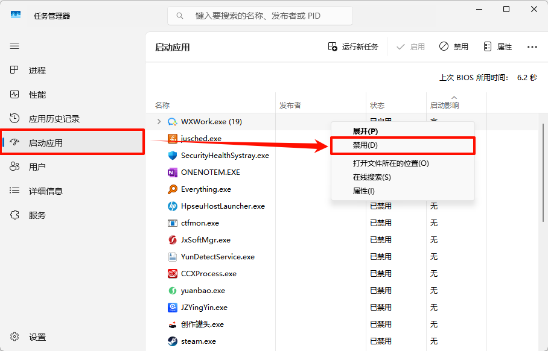Open 属性 (Properties) in the top toolbar
This screenshot has width=548, height=351.
(x=498, y=46)
